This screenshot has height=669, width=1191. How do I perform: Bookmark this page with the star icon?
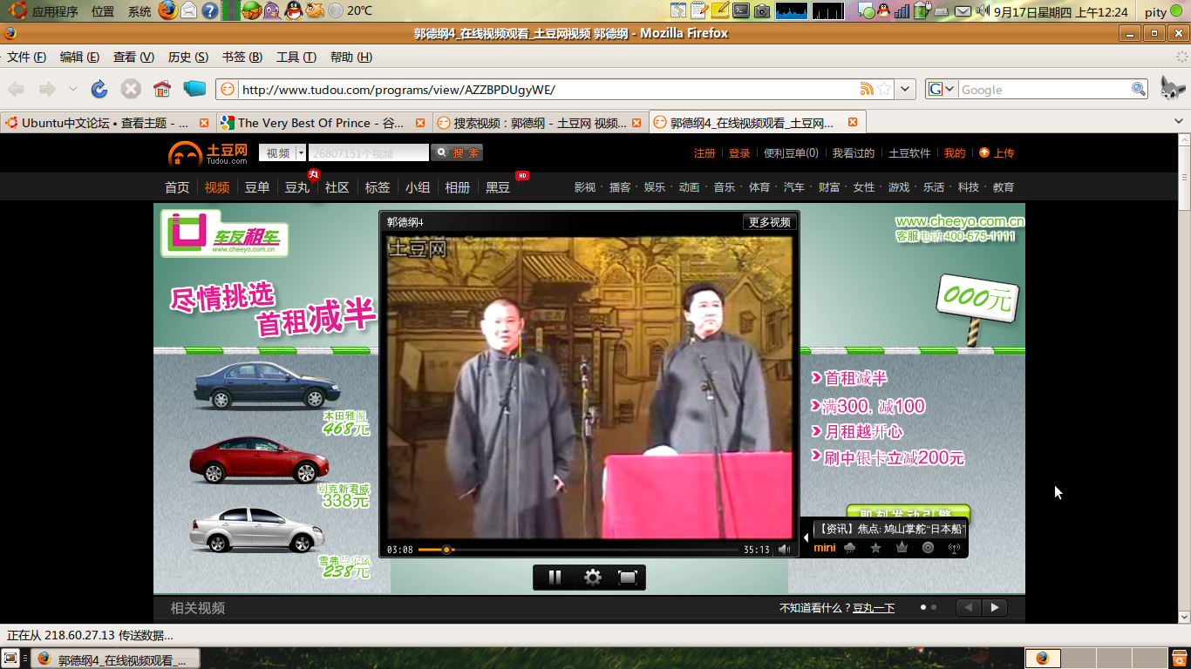(884, 89)
